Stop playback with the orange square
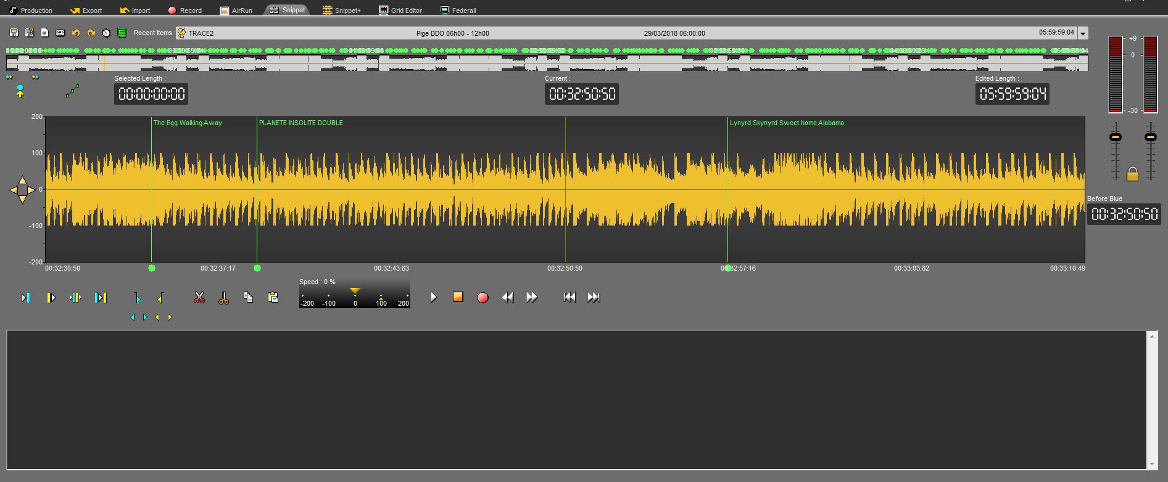 coord(458,297)
